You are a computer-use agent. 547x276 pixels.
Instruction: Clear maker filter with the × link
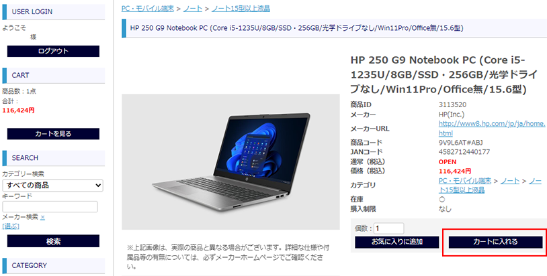pyautogui.click(x=42, y=217)
